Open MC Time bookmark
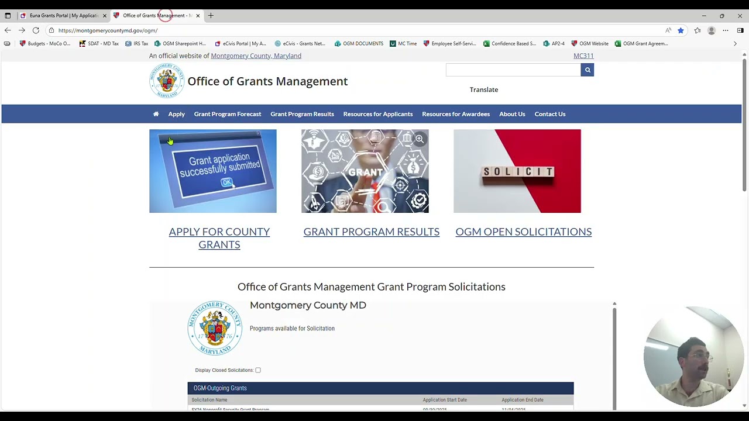749x421 pixels. pyautogui.click(x=403, y=43)
